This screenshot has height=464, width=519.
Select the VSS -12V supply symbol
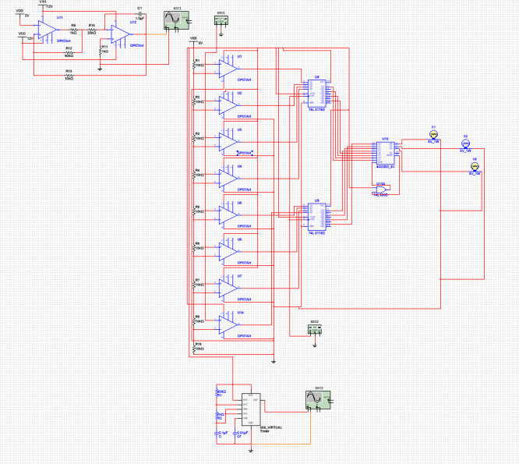43,5
